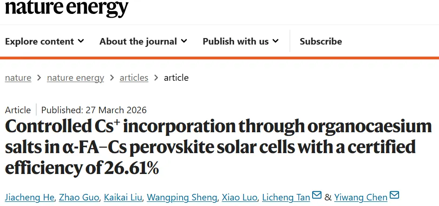Expand the Explore content menu
Screen dimensions: 439x206
pyautogui.click(x=44, y=41)
